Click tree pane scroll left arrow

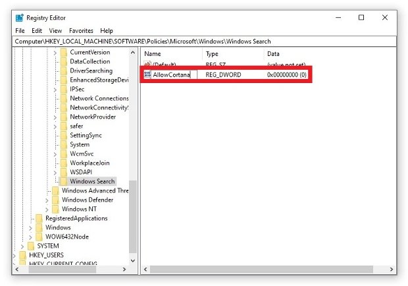pos(17,270)
